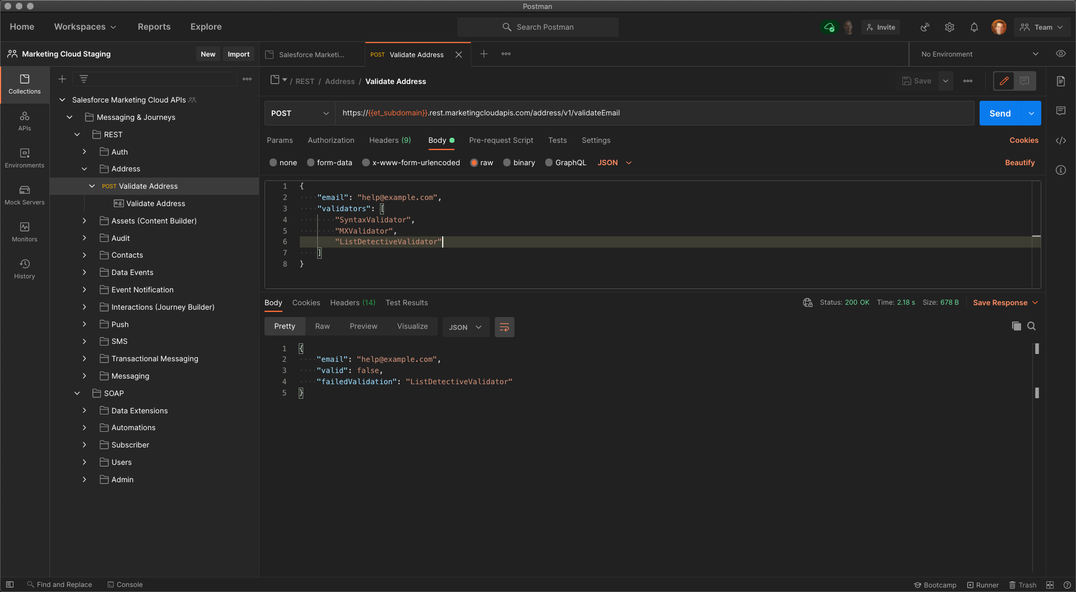Open the Collections sidebar panel
1076x592 pixels.
pyautogui.click(x=25, y=84)
